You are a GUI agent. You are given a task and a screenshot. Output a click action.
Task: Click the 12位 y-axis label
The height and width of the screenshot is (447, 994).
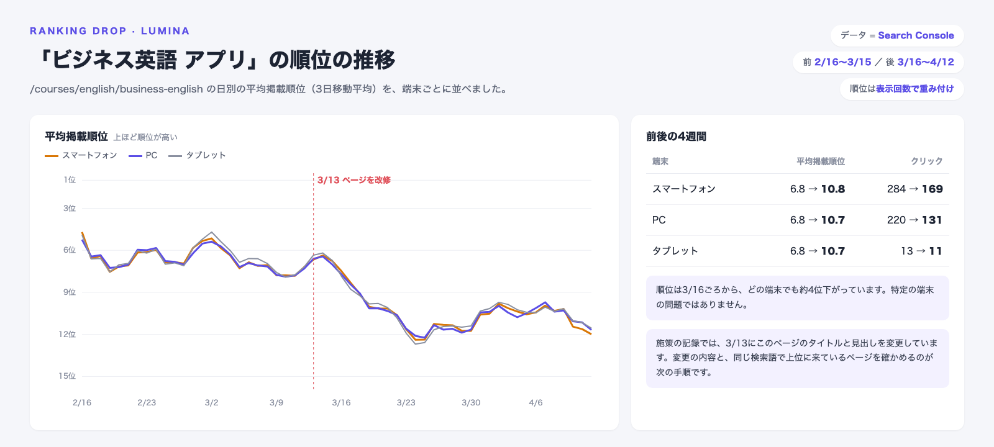click(x=67, y=334)
